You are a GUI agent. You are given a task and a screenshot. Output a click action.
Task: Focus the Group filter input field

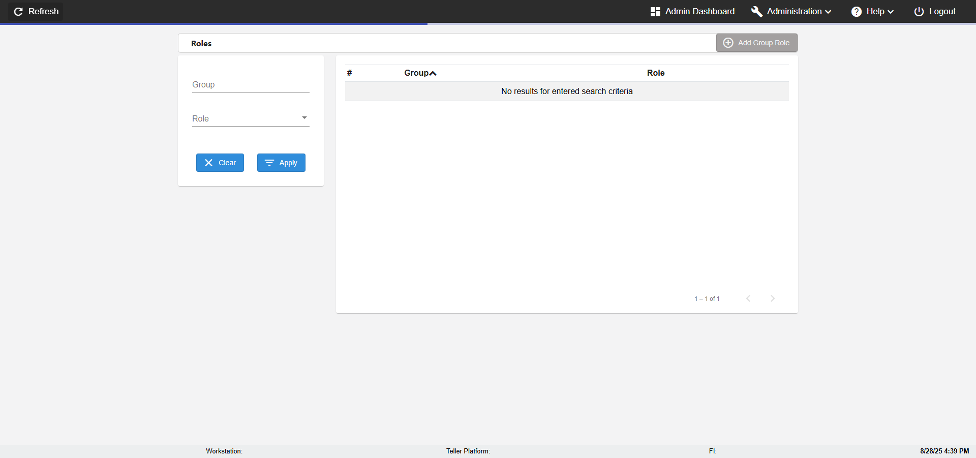pyautogui.click(x=251, y=84)
